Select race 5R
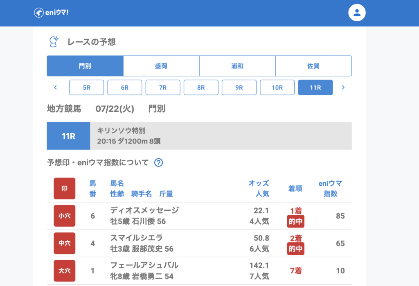 coord(87,88)
